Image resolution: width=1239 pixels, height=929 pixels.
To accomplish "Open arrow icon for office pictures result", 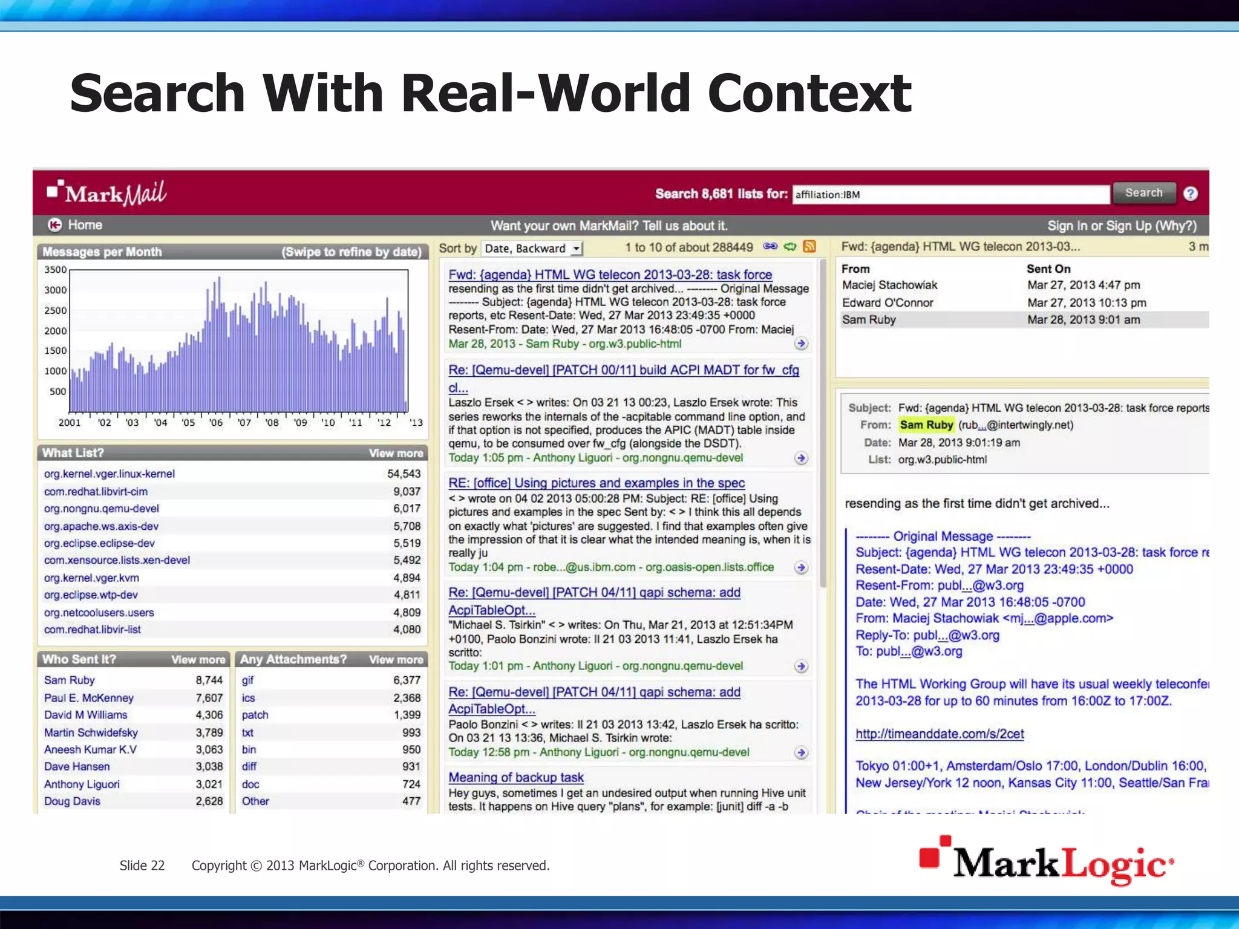I will (x=801, y=567).
